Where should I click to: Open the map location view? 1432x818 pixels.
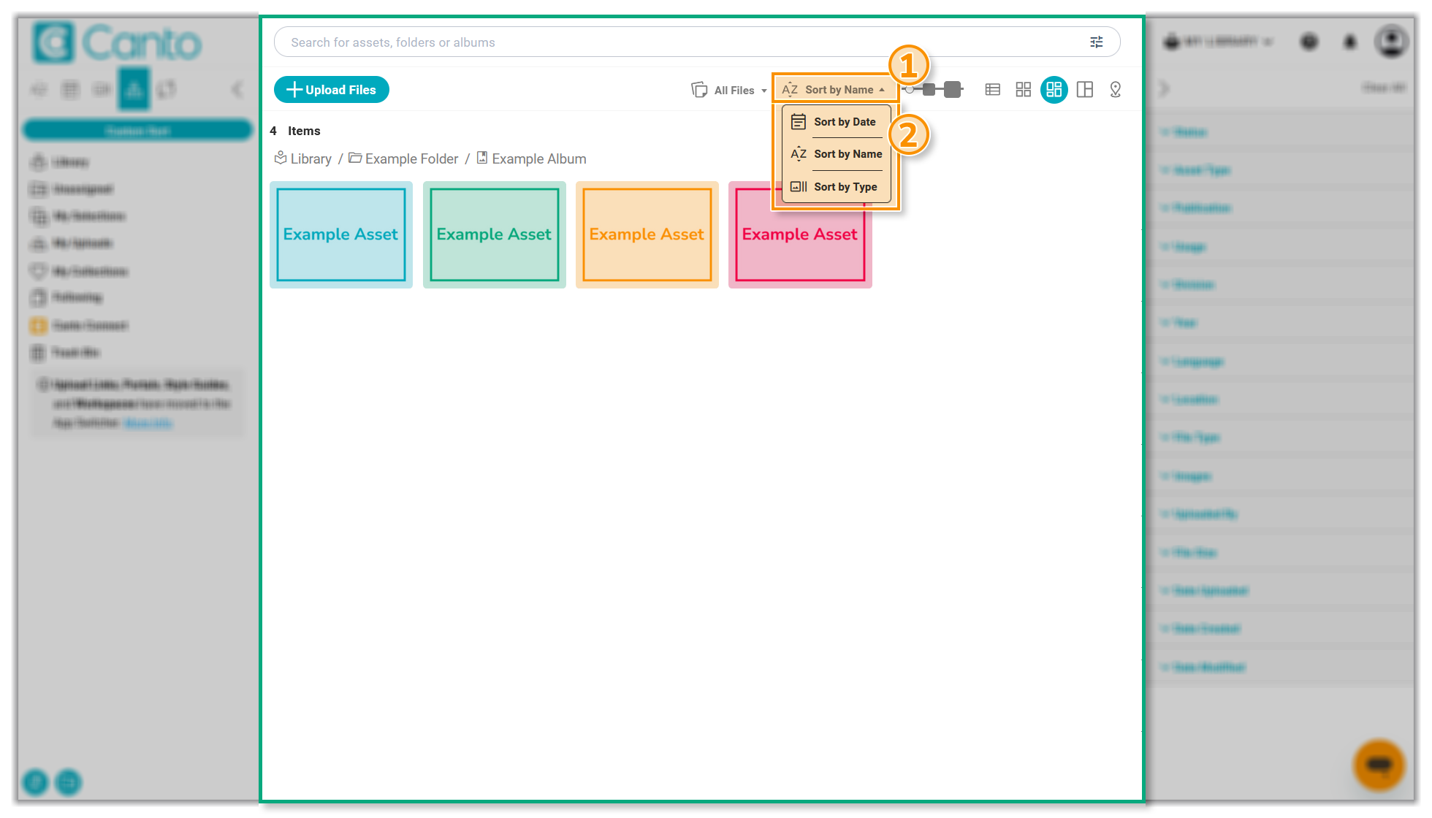click(x=1115, y=89)
